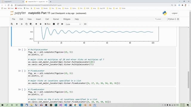191x107 pixels.
Task: Open Chrome menu three dots
Action: [x=189, y=5]
